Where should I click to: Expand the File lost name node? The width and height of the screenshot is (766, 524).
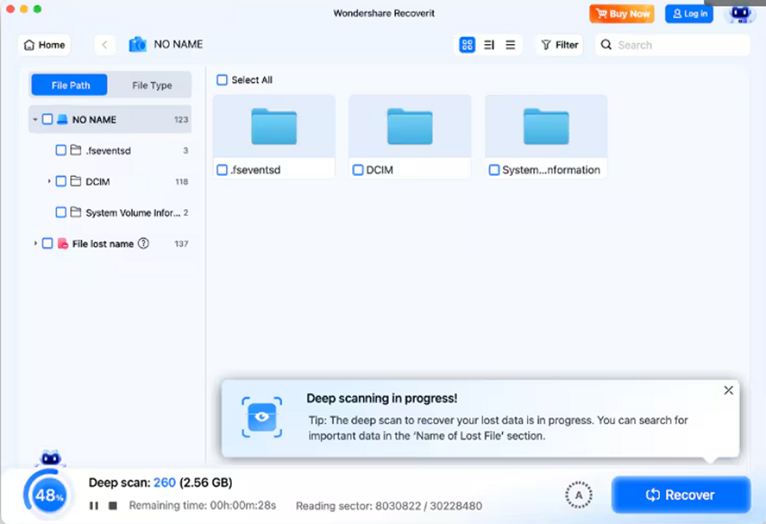(x=35, y=244)
